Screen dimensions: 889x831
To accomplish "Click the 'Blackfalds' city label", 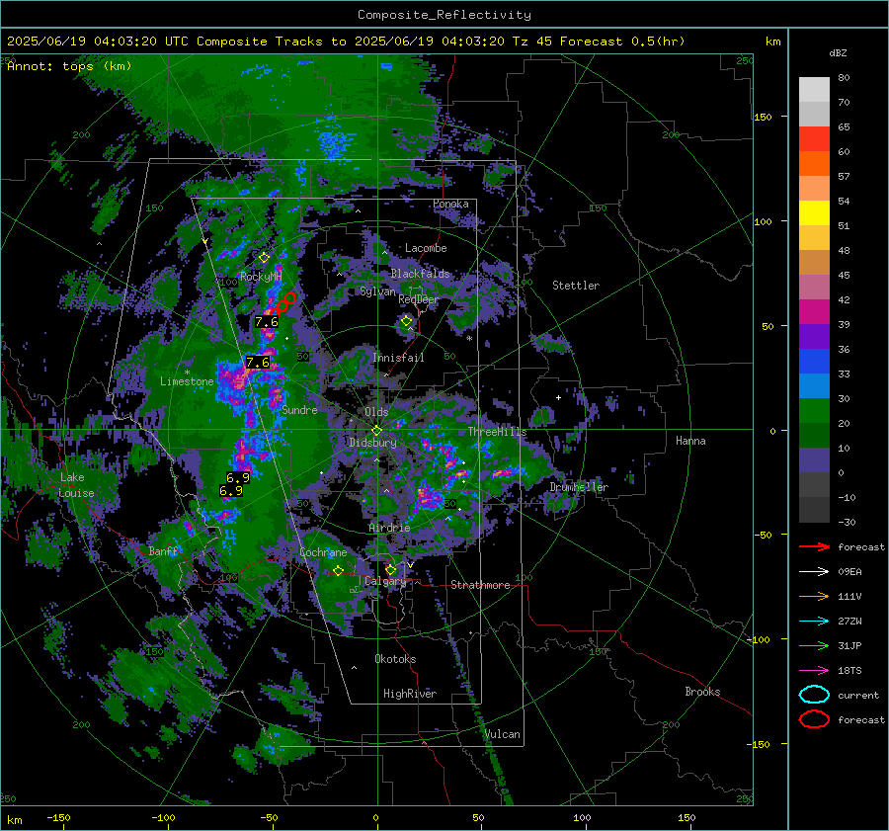I will pyautogui.click(x=420, y=274).
